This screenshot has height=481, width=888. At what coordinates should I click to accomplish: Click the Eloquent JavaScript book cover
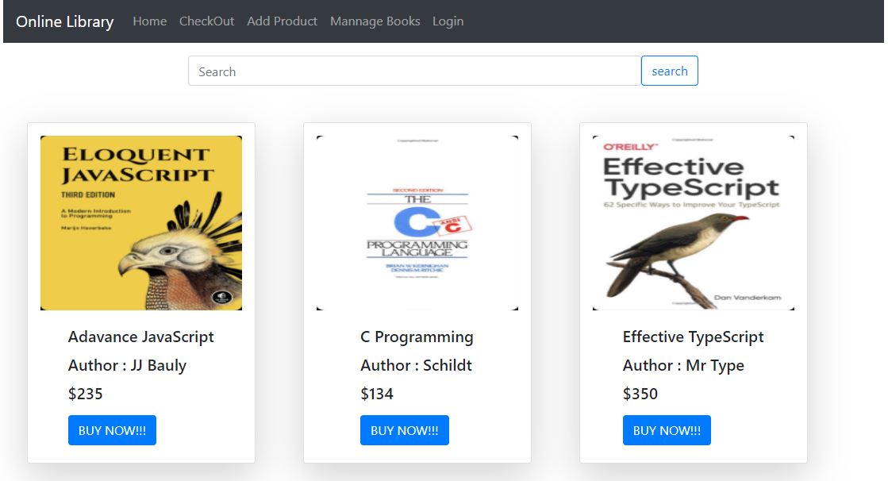point(141,222)
